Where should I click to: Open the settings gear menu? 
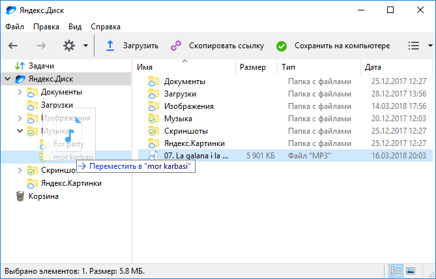69,46
